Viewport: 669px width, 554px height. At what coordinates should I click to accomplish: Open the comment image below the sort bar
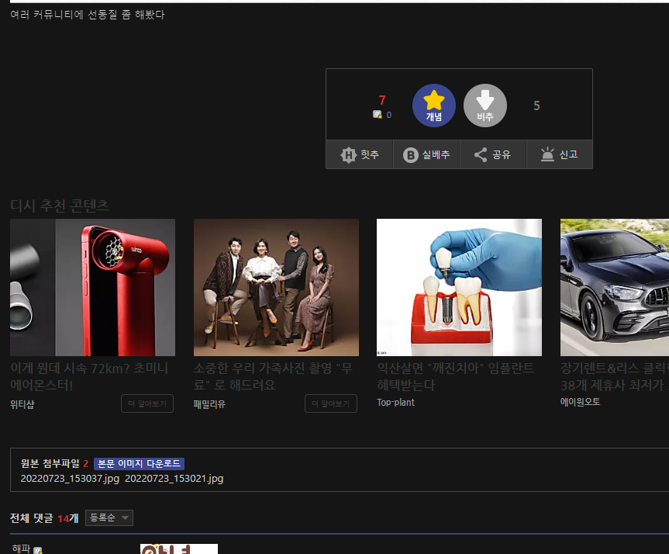coord(179,549)
